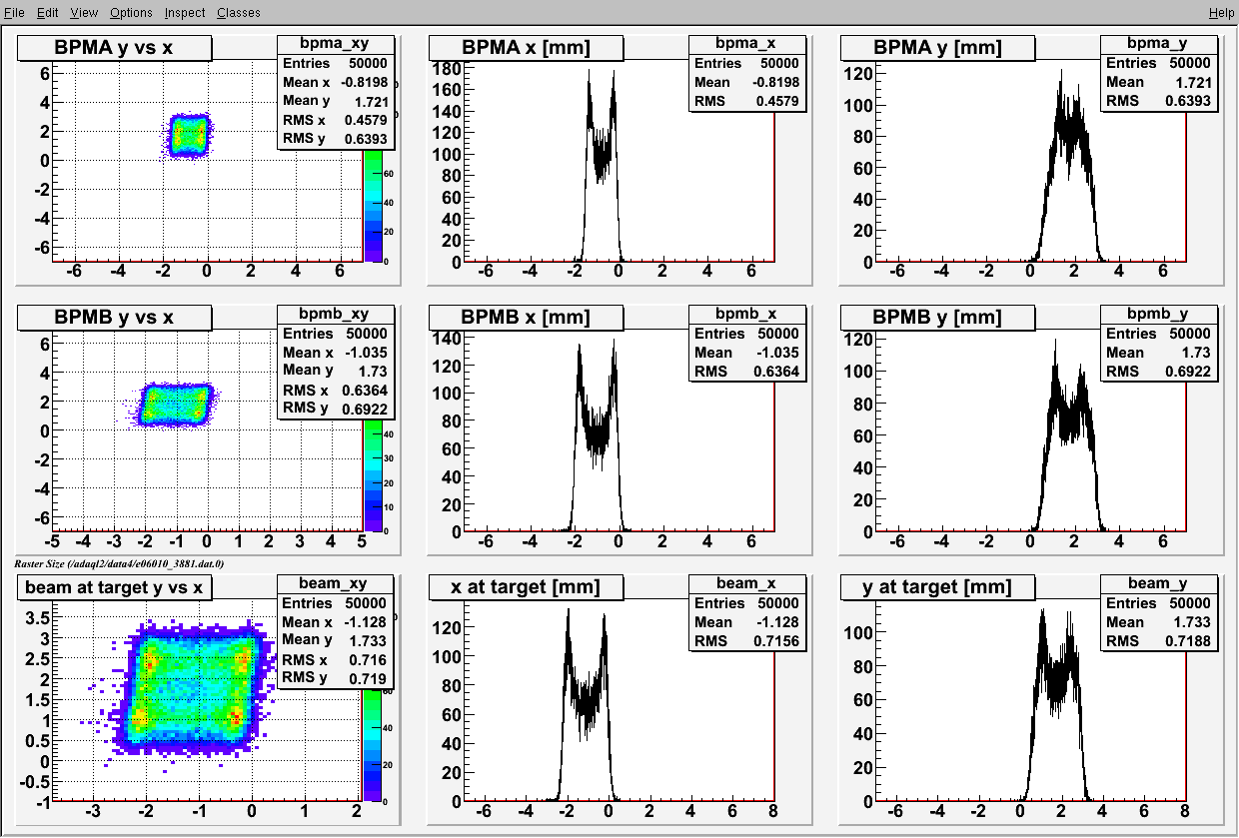Click Mean value 1.721 in bpma_y stats
The image size is (1239, 838).
click(x=1194, y=82)
